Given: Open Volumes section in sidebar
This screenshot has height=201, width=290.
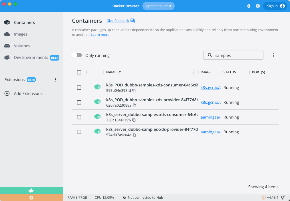Looking at the screenshot, I should (x=22, y=46).
